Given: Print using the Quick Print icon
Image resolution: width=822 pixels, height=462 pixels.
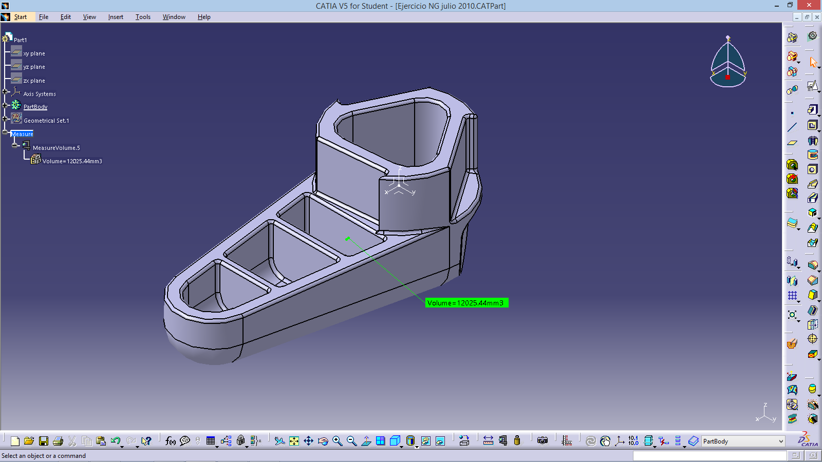Looking at the screenshot, I should (x=58, y=441).
